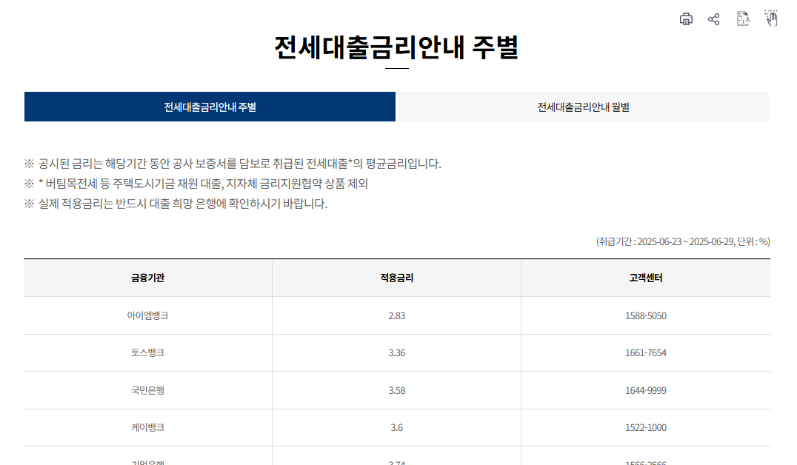The height and width of the screenshot is (465, 797).
Task: Click the print icon
Action: click(686, 20)
